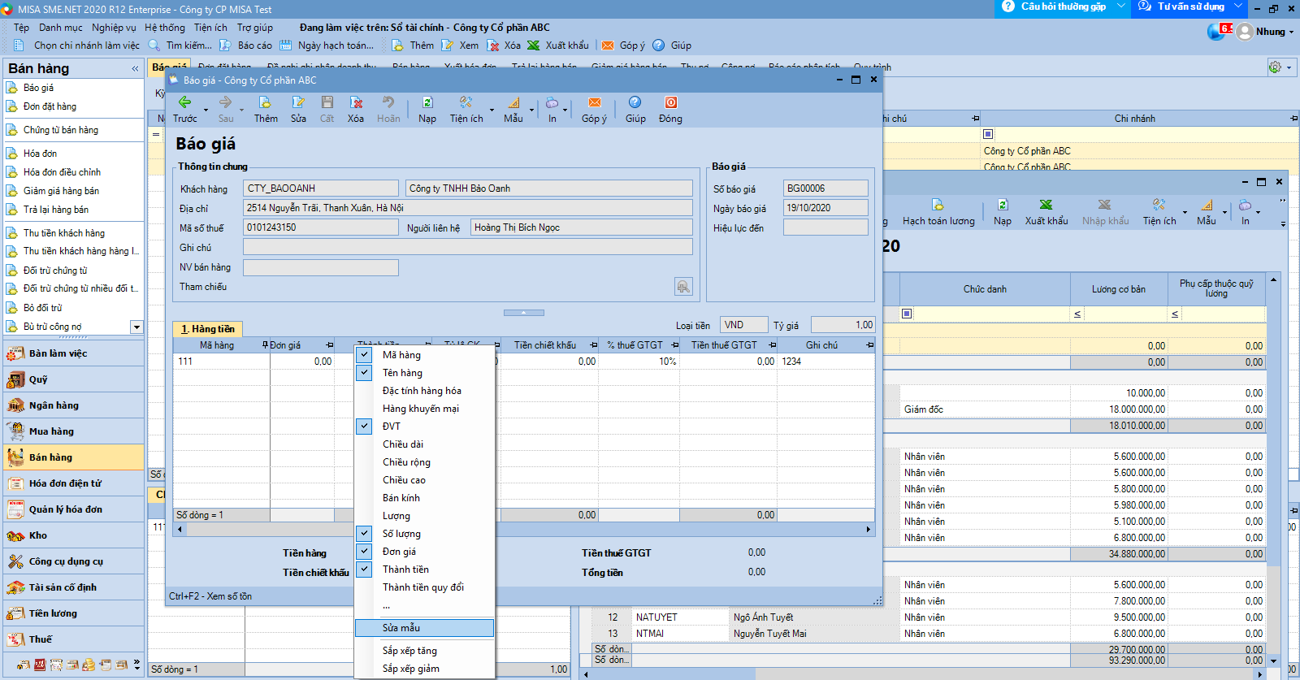Click Chọn chi nhánh làm việc button
This screenshot has width=1300, height=680.
click(x=79, y=45)
